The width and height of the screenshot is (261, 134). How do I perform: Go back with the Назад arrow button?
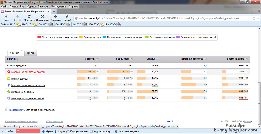click(x=6, y=18)
